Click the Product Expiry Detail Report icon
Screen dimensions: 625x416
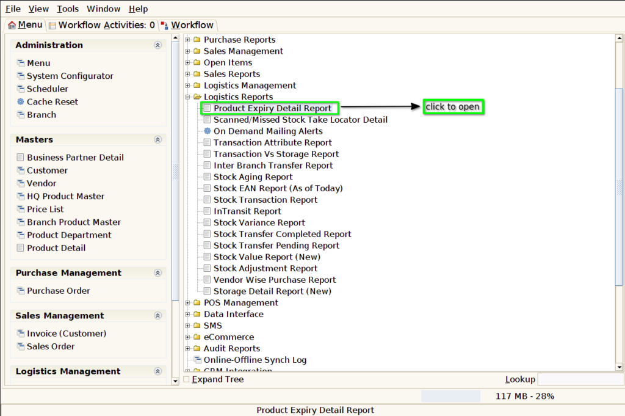point(208,108)
